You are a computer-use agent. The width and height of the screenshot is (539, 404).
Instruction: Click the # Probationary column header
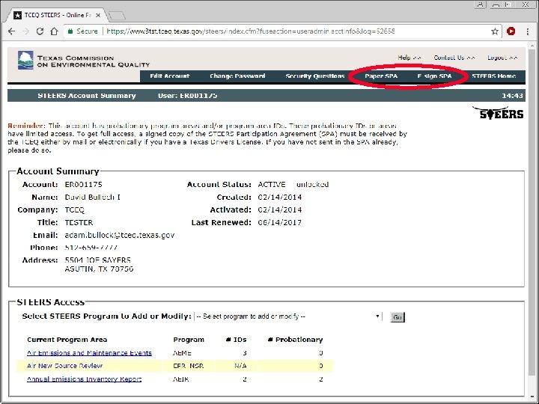coord(295,340)
